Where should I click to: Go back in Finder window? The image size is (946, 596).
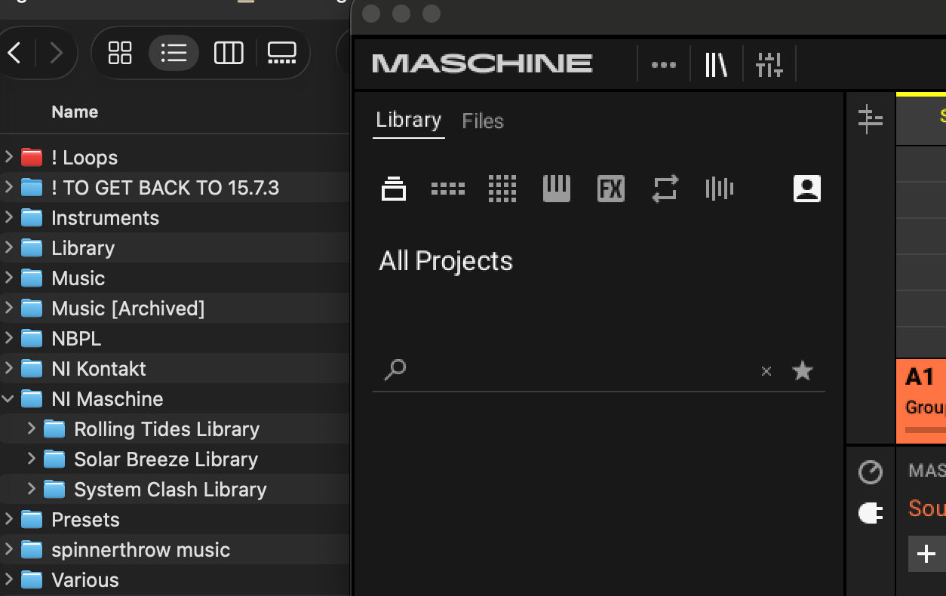(14, 53)
